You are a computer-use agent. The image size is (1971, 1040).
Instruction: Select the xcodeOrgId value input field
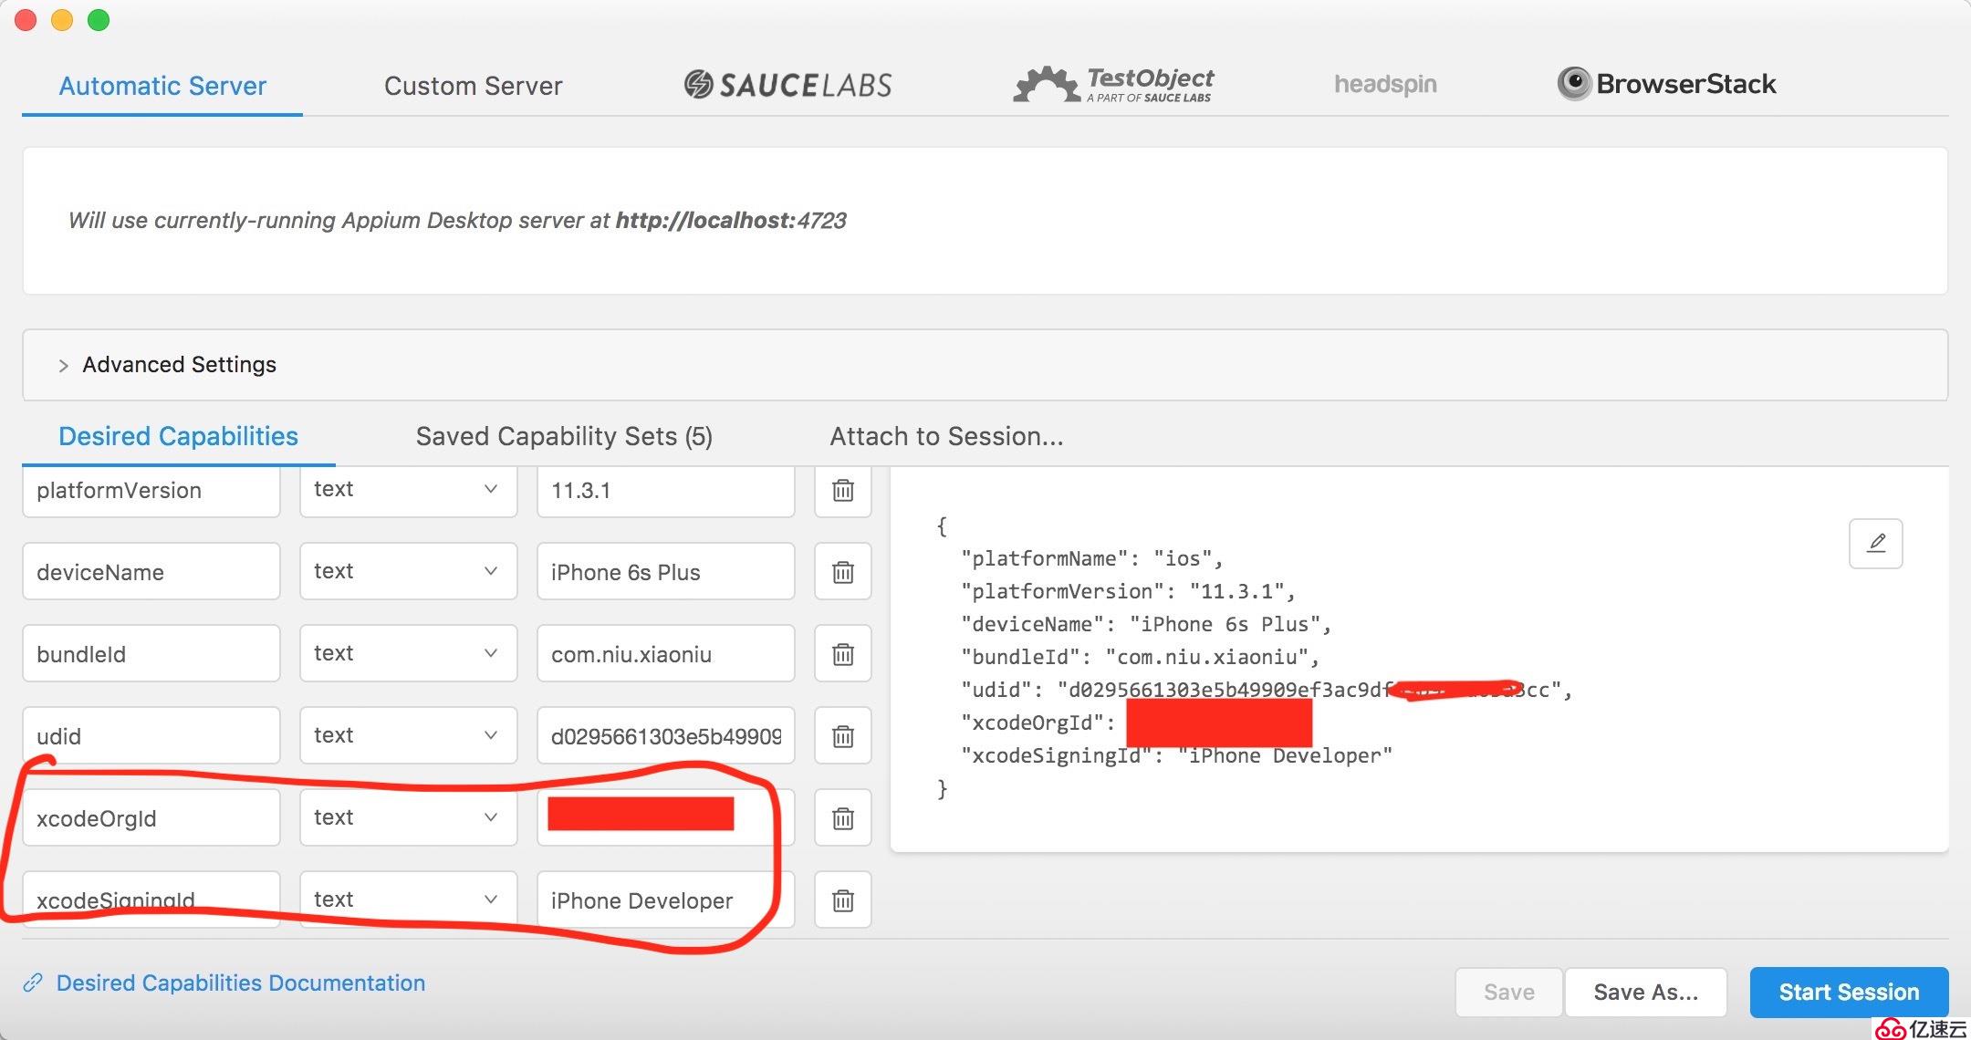pos(663,817)
